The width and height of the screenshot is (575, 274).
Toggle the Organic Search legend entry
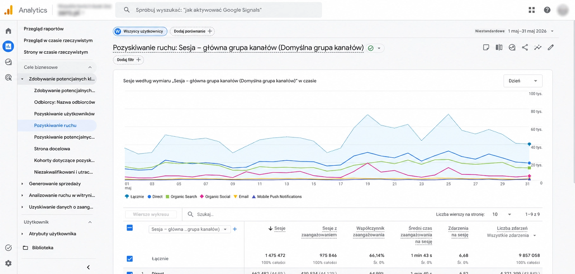click(x=181, y=197)
